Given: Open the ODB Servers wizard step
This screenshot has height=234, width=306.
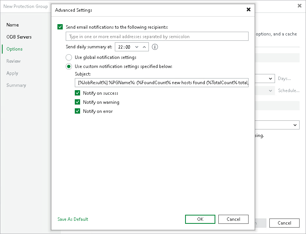Looking at the screenshot, I should tap(19, 37).
